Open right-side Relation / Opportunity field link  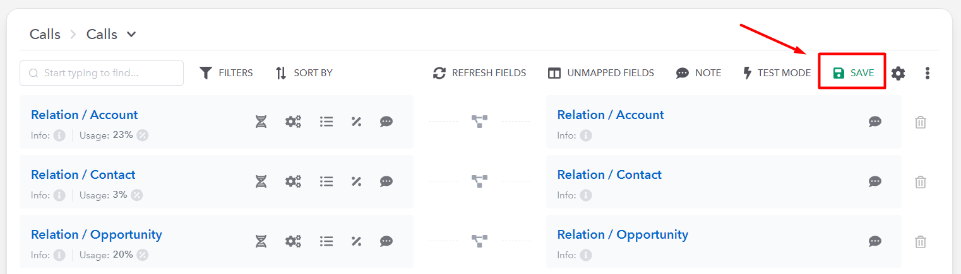623,234
